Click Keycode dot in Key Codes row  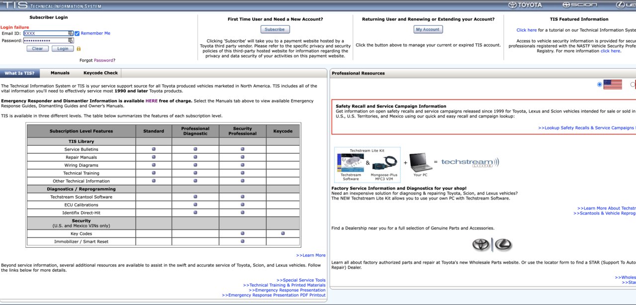pos(283,233)
